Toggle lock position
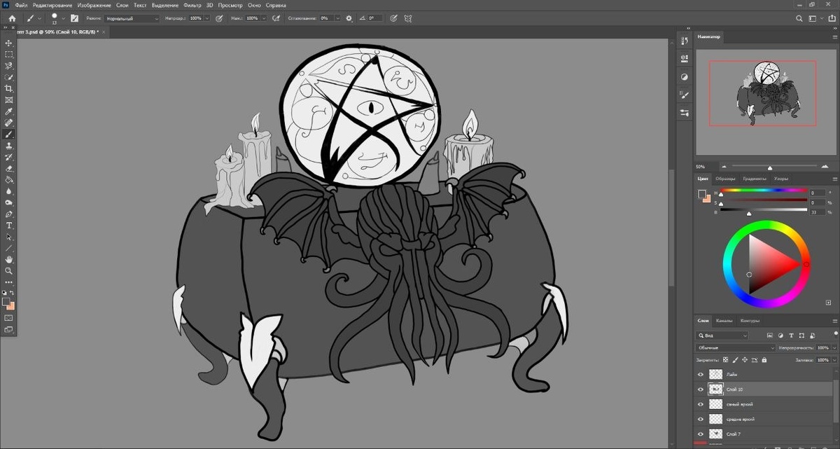This screenshot has width=840, height=449. click(744, 359)
